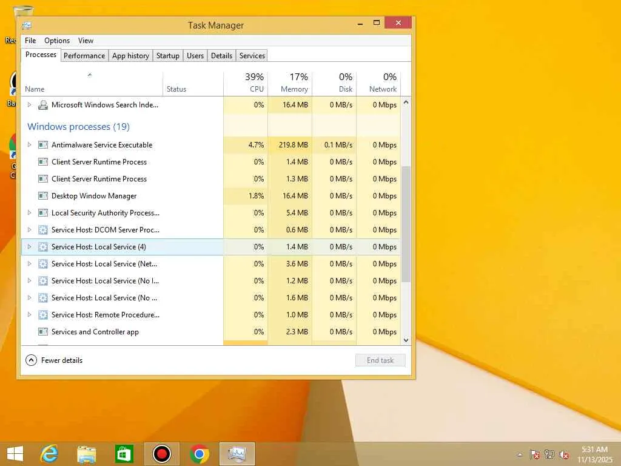The width and height of the screenshot is (621, 466).
Task: Open the Windows Start button
Action: (x=15, y=454)
